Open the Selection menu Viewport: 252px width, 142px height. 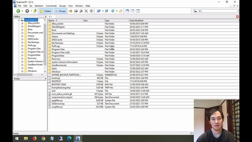[x=39, y=6]
